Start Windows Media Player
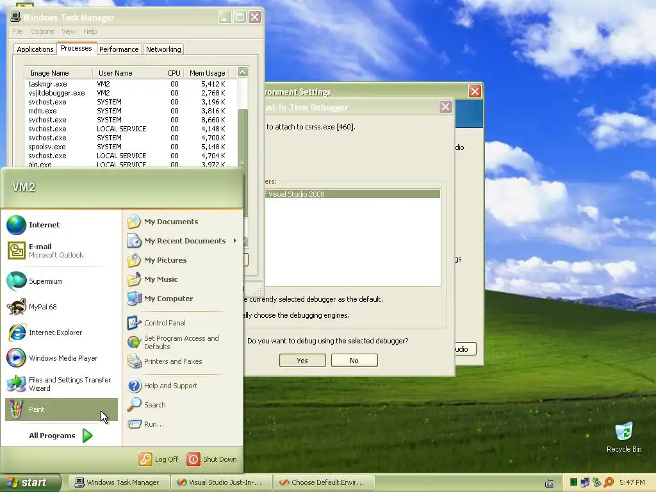656x492 pixels. click(61, 358)
